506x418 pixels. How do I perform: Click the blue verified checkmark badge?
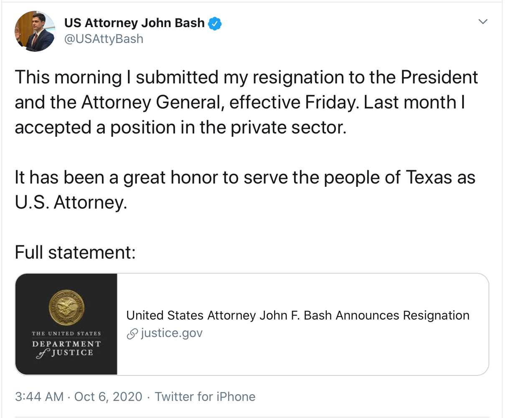coord(215,23)
